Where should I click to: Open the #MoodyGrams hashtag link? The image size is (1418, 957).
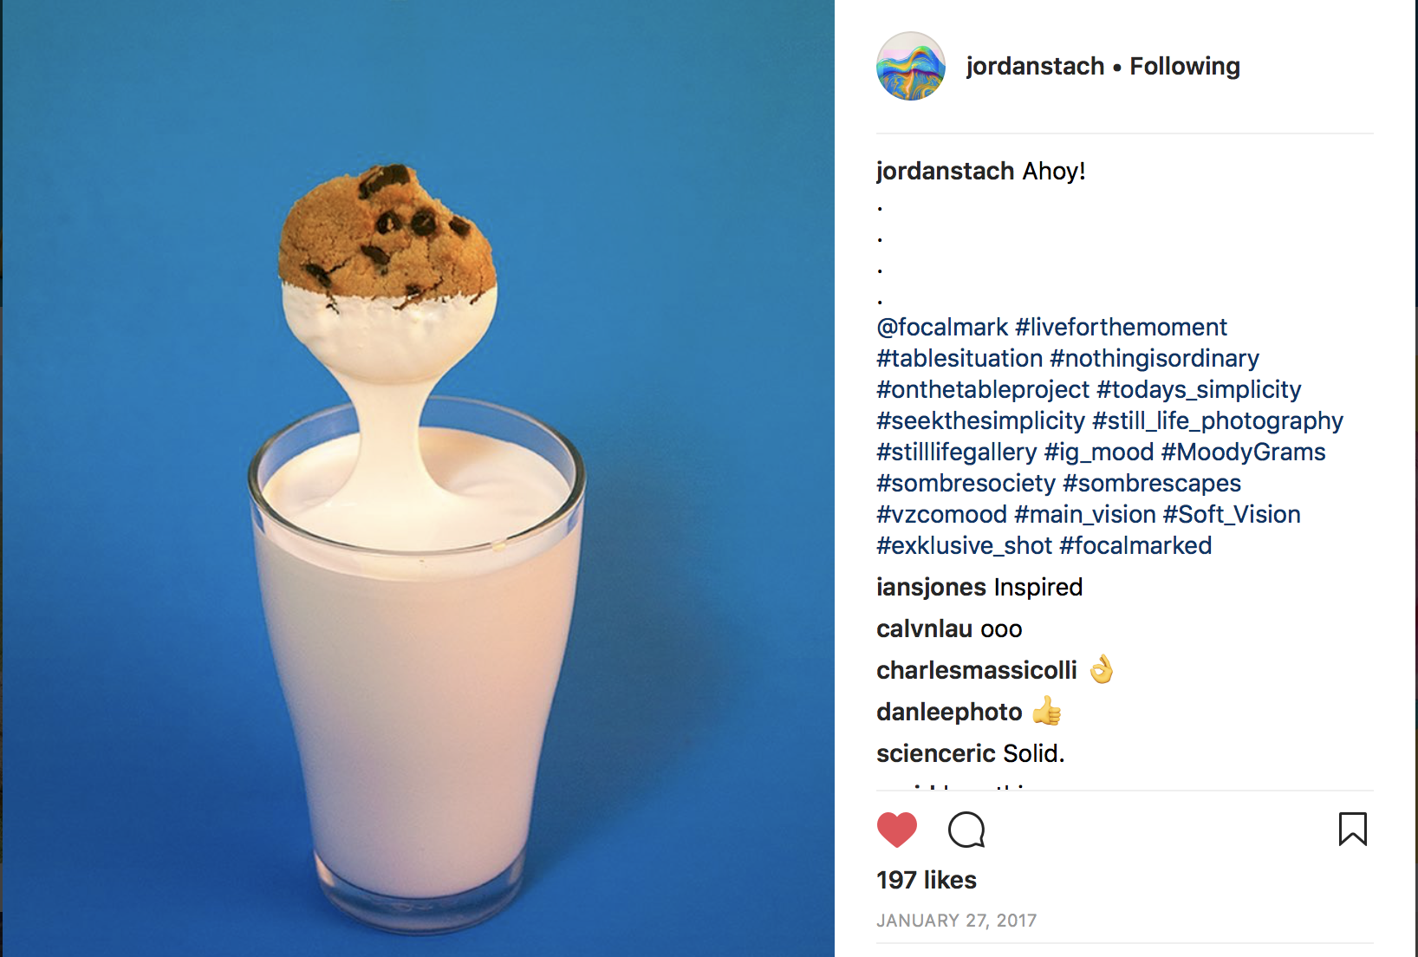[x=1244, y=452]
